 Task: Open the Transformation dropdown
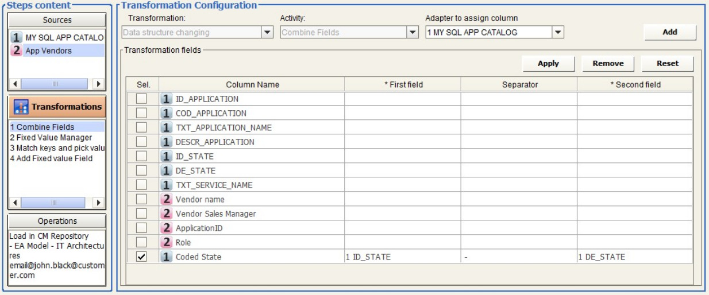[267, 33]
